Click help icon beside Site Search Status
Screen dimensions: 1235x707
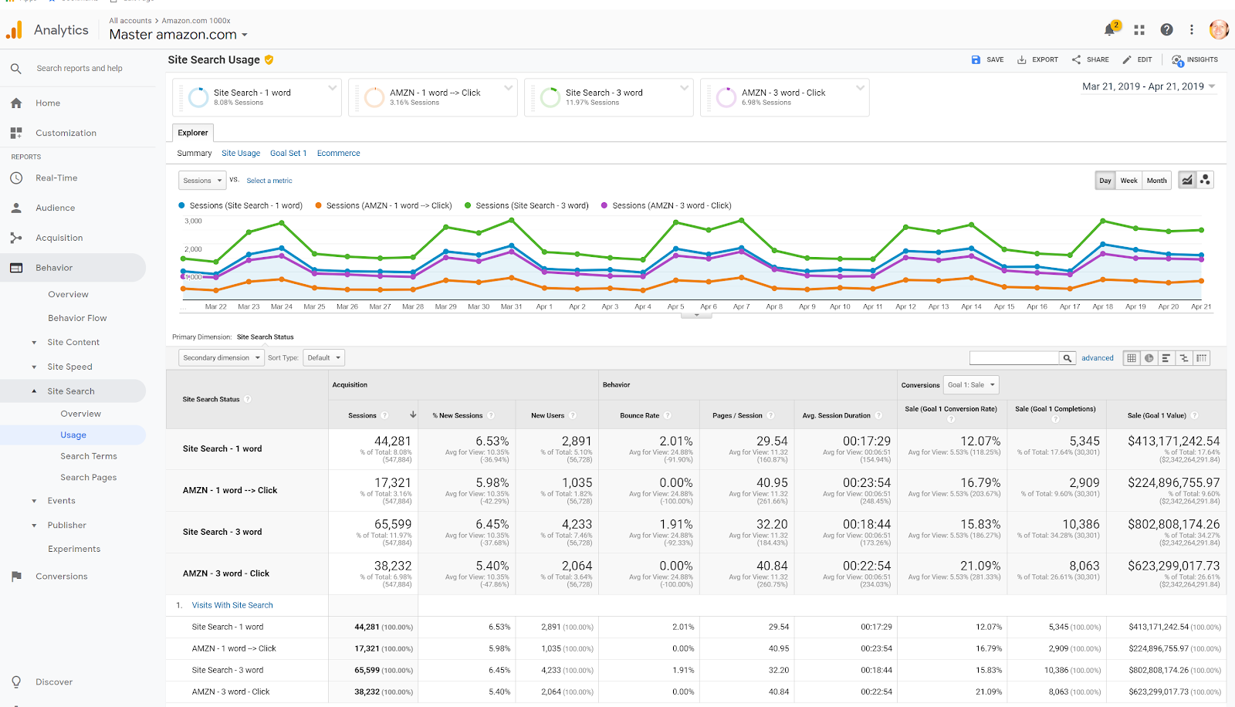pyautogui.click(x=248, y=399)
